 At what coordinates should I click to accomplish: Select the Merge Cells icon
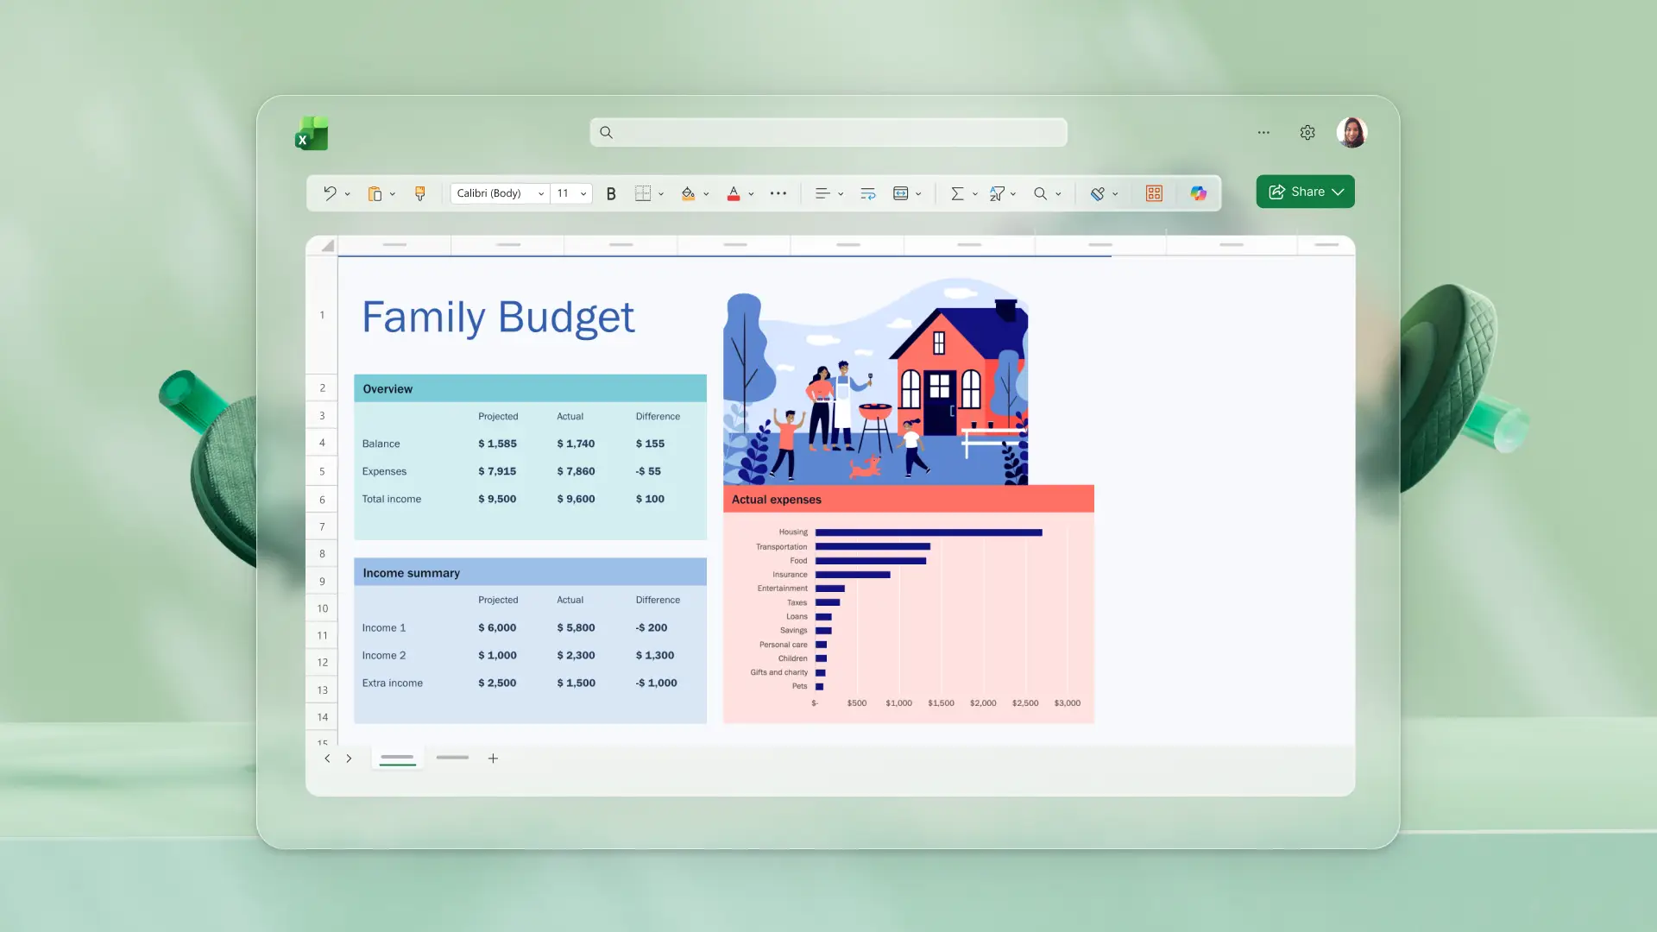pos(902,193)
